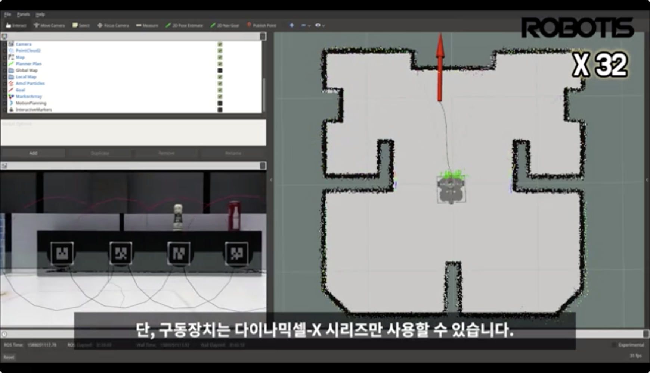
Task: Expand the Global Map tree row
Action: point(5,70)
